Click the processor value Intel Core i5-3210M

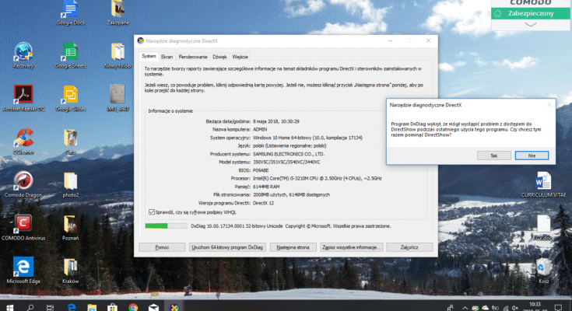click(x=317, y=179)
